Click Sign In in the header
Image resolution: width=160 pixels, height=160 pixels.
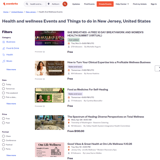(x=154, y=4)
